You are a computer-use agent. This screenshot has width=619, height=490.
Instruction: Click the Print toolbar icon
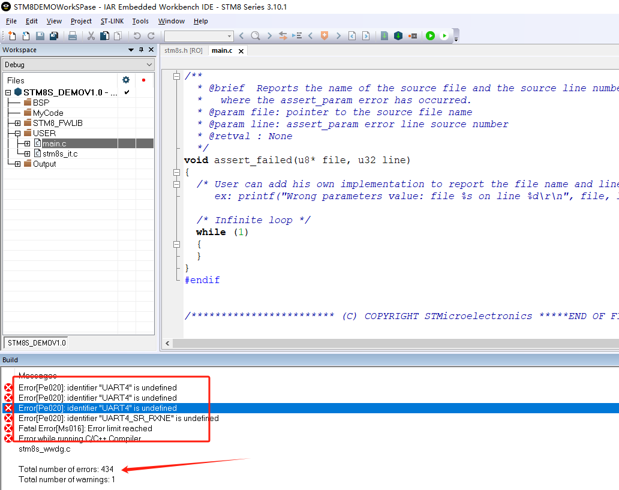[x=72, y=36]
